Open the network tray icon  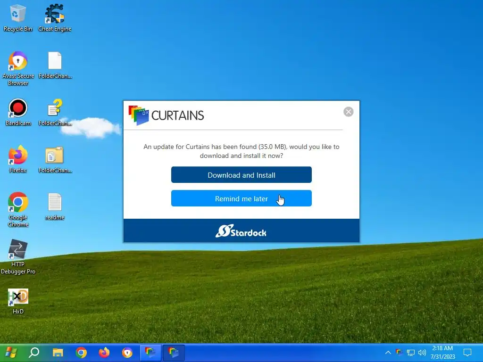(411, 353)
